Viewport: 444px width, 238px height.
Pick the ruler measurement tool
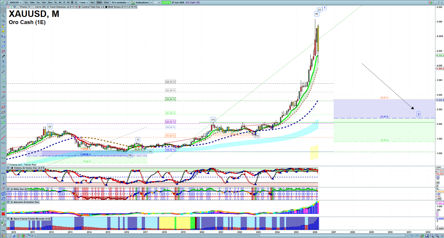click(3, 97)
